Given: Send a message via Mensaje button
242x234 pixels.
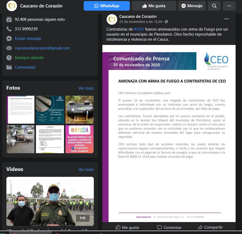Looking at the screenshot, I should 192,6.
